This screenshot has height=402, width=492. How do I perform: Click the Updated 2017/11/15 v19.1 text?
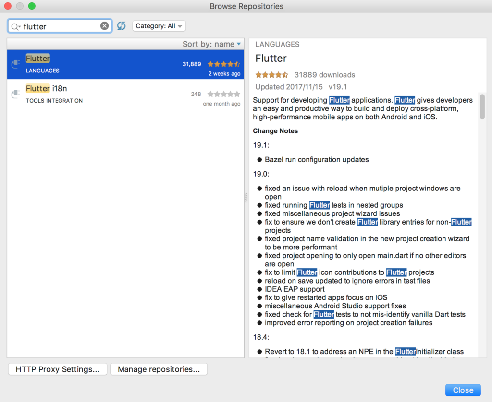pos(301,87)
